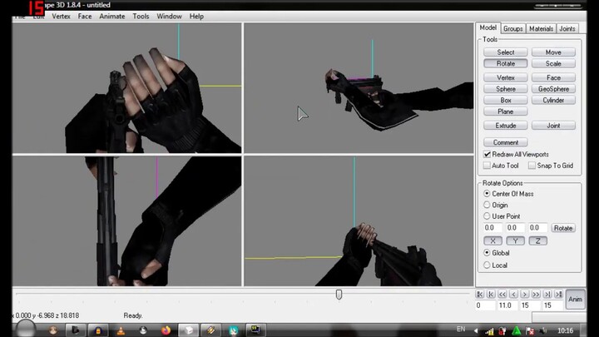Open the Vertex menu
The height and width of the screenshot is (337, 599).
61,17
